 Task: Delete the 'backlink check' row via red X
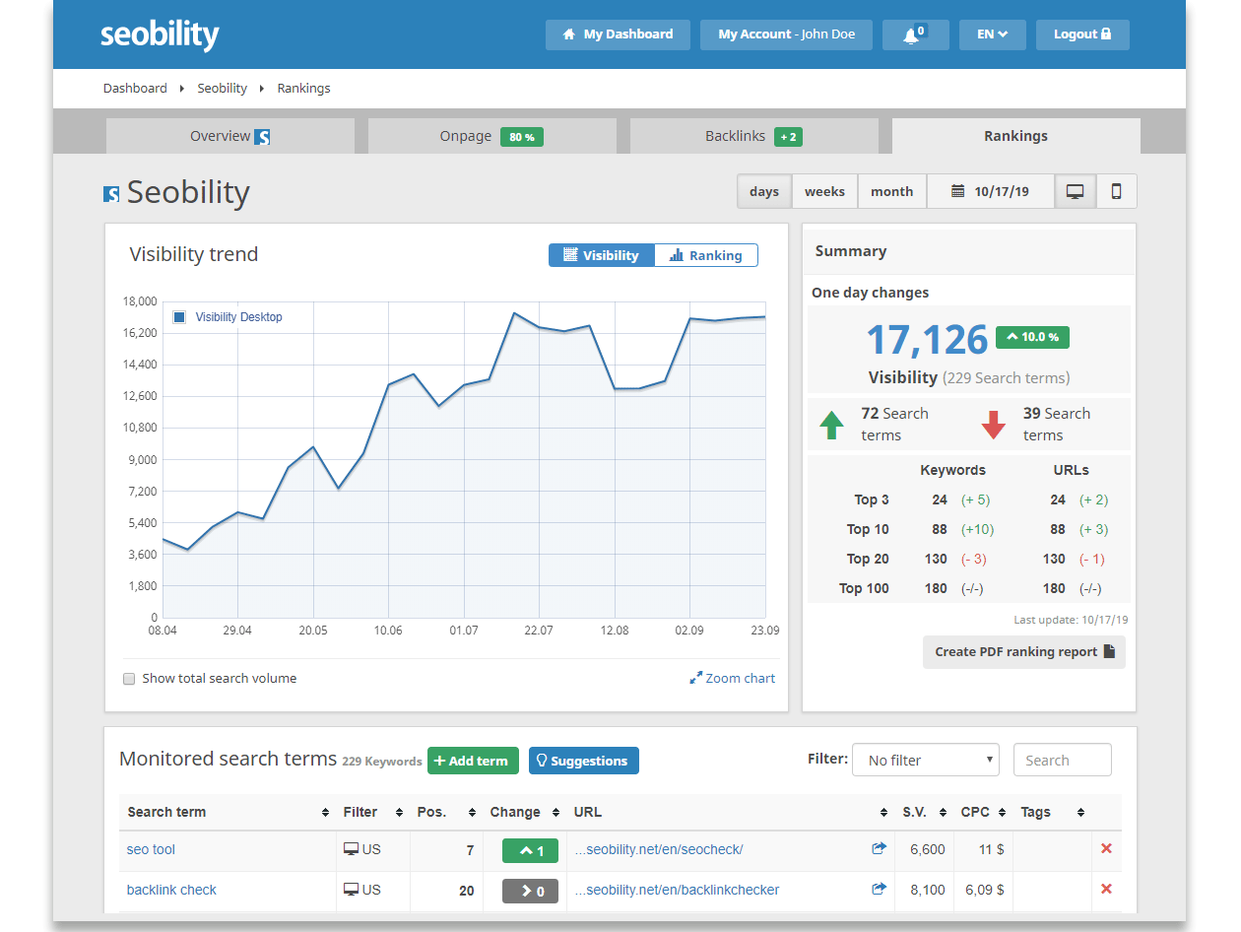pyautogui.click(x=1106, y=889)
